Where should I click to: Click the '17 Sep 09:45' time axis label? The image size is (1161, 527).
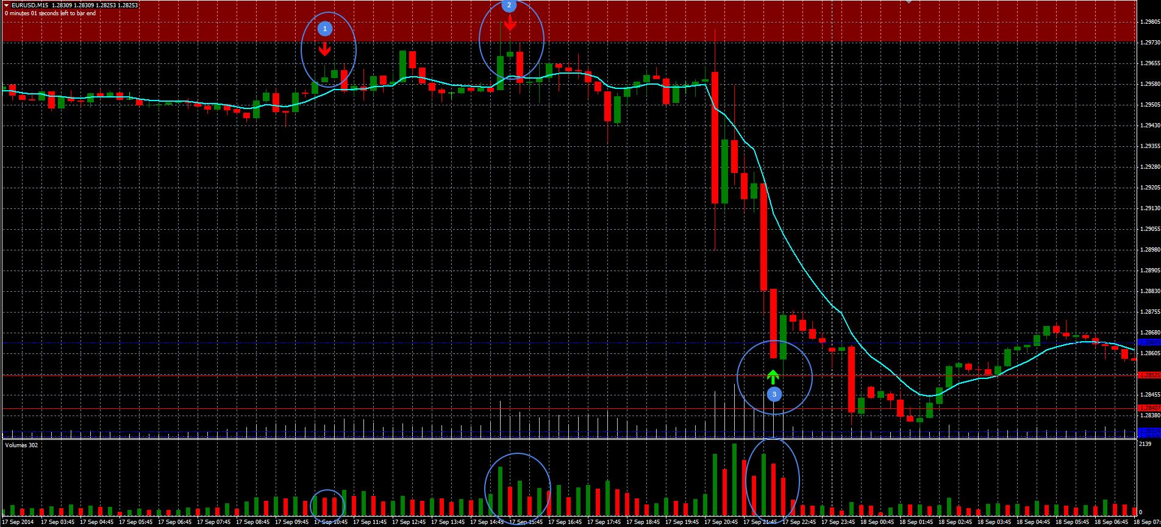tap(292, 522)
